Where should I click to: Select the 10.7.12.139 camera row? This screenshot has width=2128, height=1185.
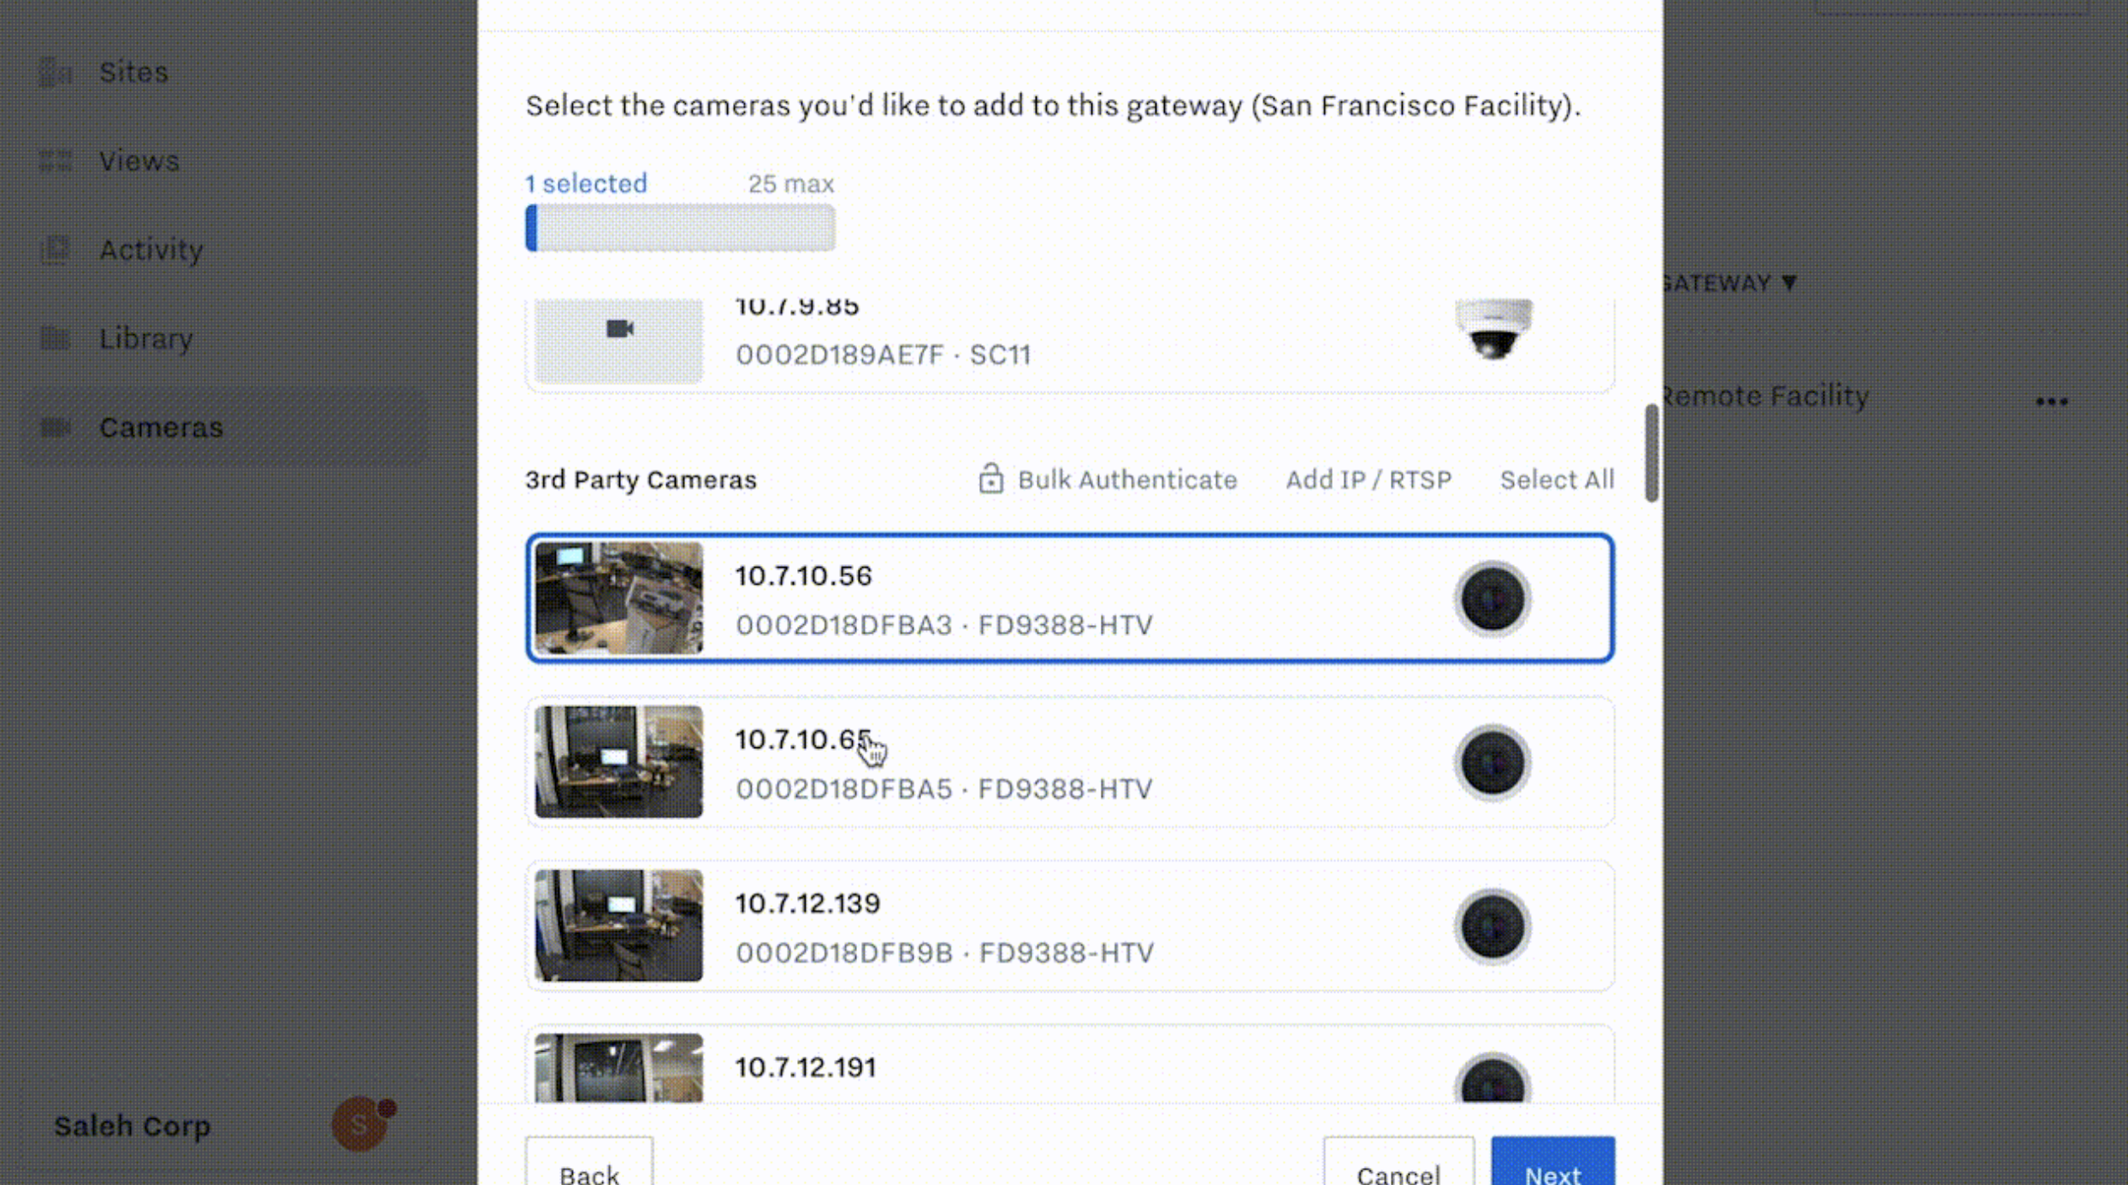(x=1069, y=926)
